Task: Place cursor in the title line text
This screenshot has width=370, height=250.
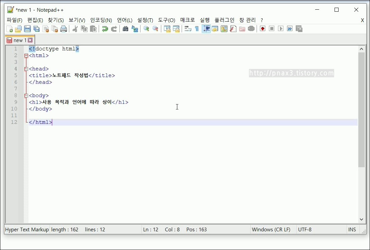Action: [x=72, y=75]
